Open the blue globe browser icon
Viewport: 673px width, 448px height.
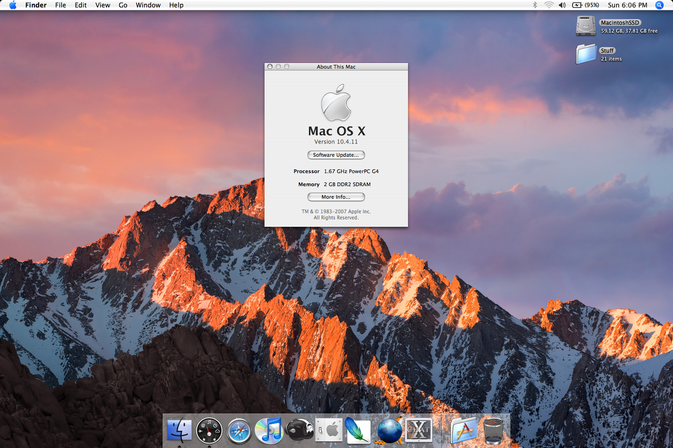coord(389,430)
